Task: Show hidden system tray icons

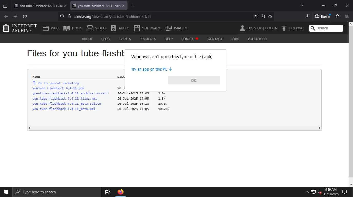Action: point(307,192)
